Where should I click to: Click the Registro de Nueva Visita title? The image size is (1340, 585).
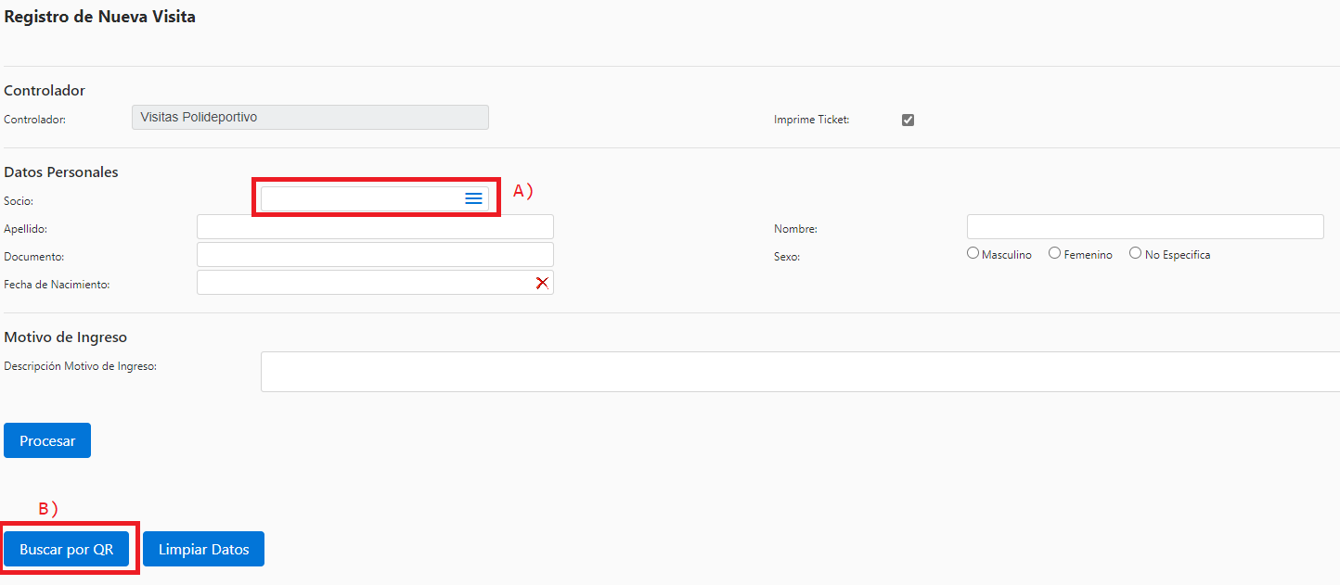(x=100, y=17)
